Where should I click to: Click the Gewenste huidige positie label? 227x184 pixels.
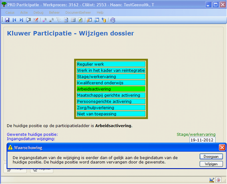click(32, 134)
